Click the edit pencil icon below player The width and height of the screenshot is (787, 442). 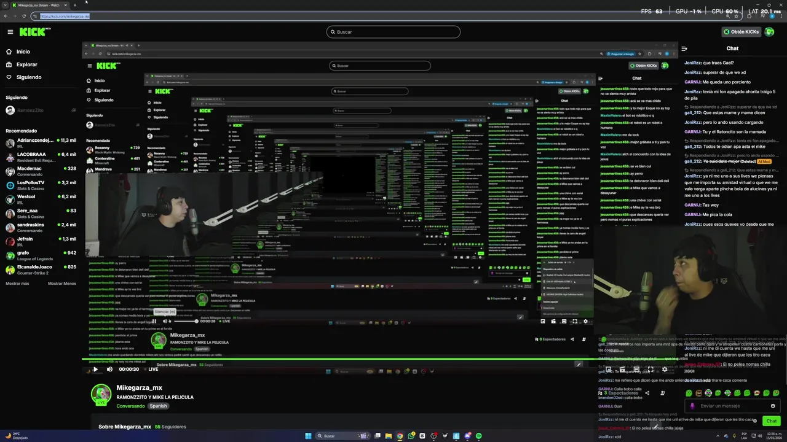pyautogui.click(x=655, y=426)
